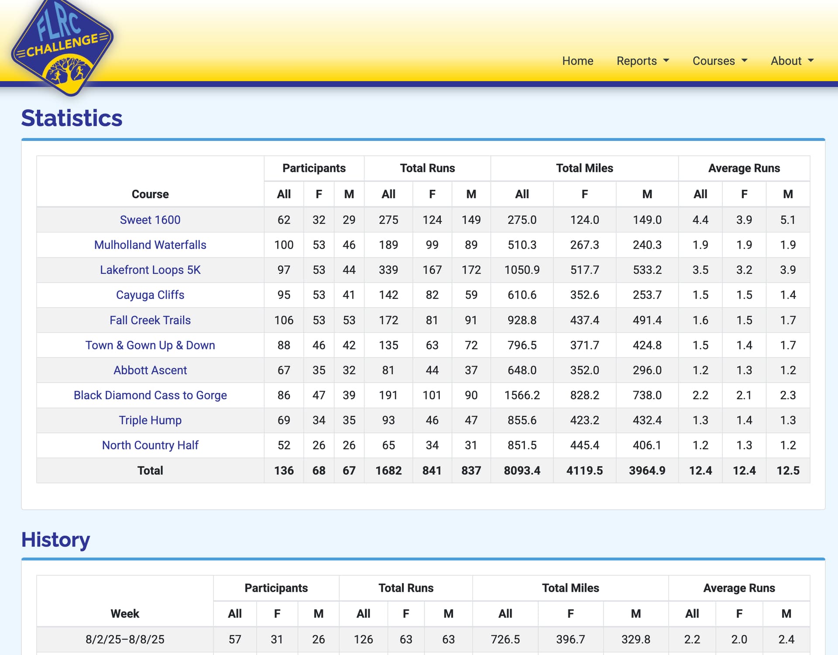The image size is (838, 655).
Task: Click the Course column header
Action: tap(150, 194)
